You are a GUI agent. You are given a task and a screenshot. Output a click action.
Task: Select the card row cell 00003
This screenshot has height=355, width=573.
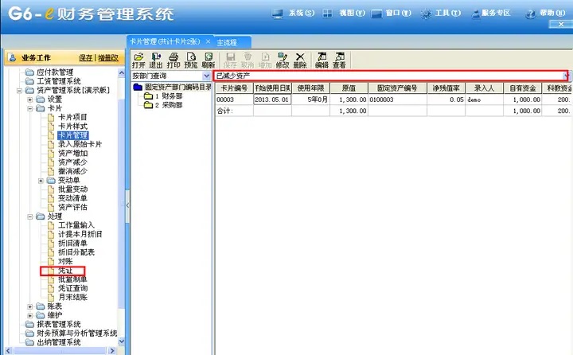coord(234,99)
